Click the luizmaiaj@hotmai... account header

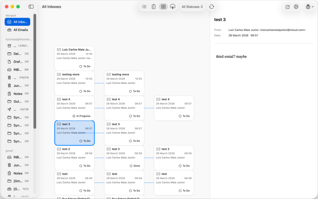click(x=19, y=39)
